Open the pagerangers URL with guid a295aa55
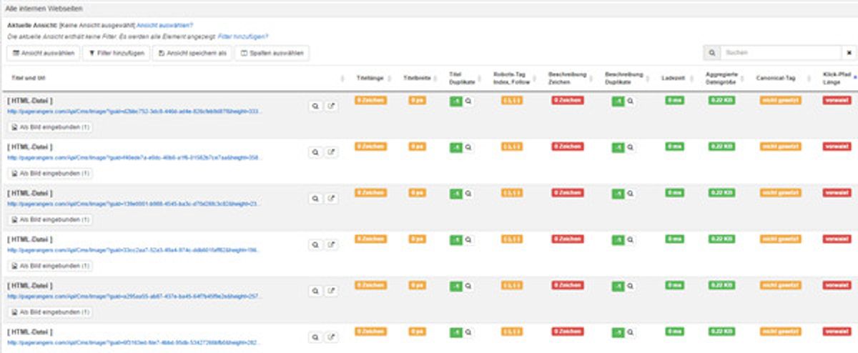Screen dimensions: 858x353 coord(134,297)
